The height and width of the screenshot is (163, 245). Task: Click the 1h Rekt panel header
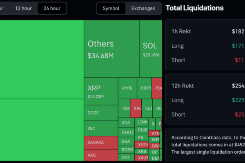(181, 31)
